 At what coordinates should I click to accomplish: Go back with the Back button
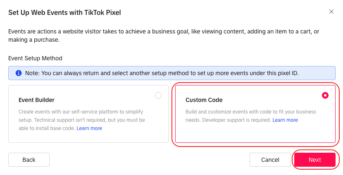29,160
